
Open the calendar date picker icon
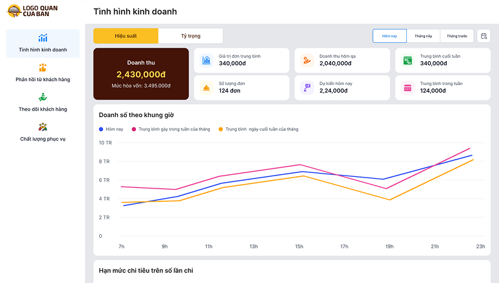click(x=484, y=36)
